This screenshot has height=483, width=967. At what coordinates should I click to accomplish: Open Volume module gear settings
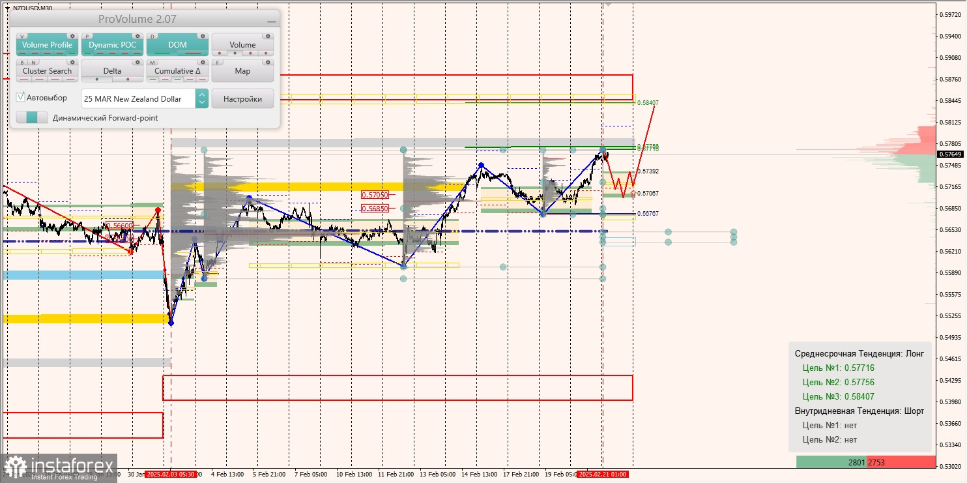tap(268, 36)
